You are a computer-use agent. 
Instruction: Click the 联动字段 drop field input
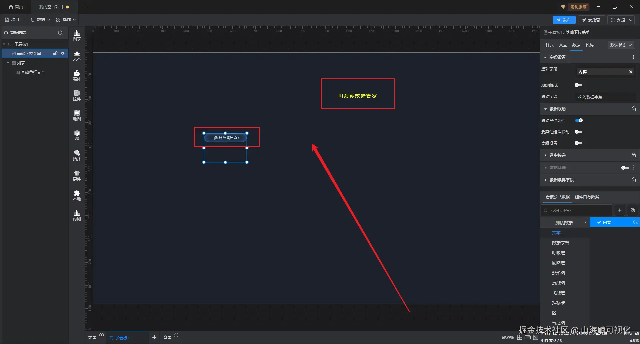tap(605, 97)
